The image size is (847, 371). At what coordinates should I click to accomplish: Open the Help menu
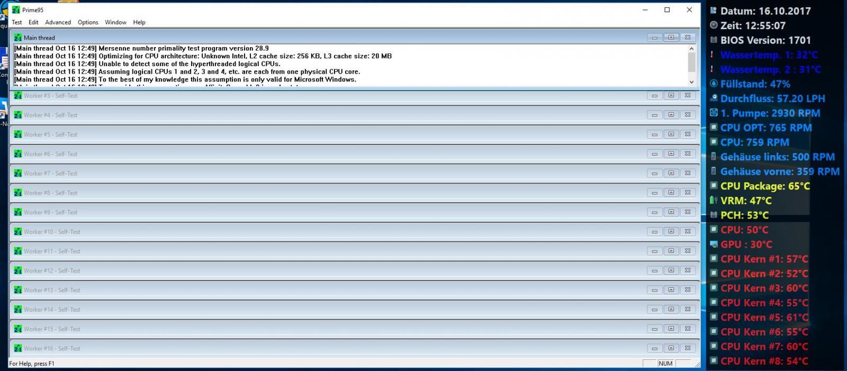click(x=139, y=22)
